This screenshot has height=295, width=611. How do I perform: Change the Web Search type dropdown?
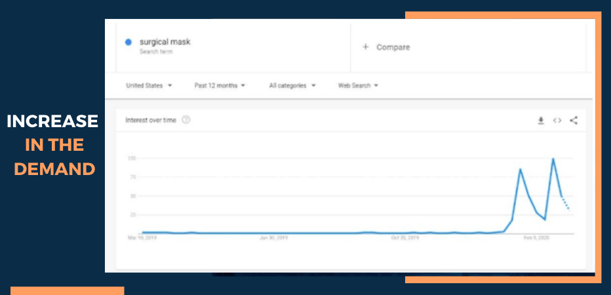click(x=358, y=85)
